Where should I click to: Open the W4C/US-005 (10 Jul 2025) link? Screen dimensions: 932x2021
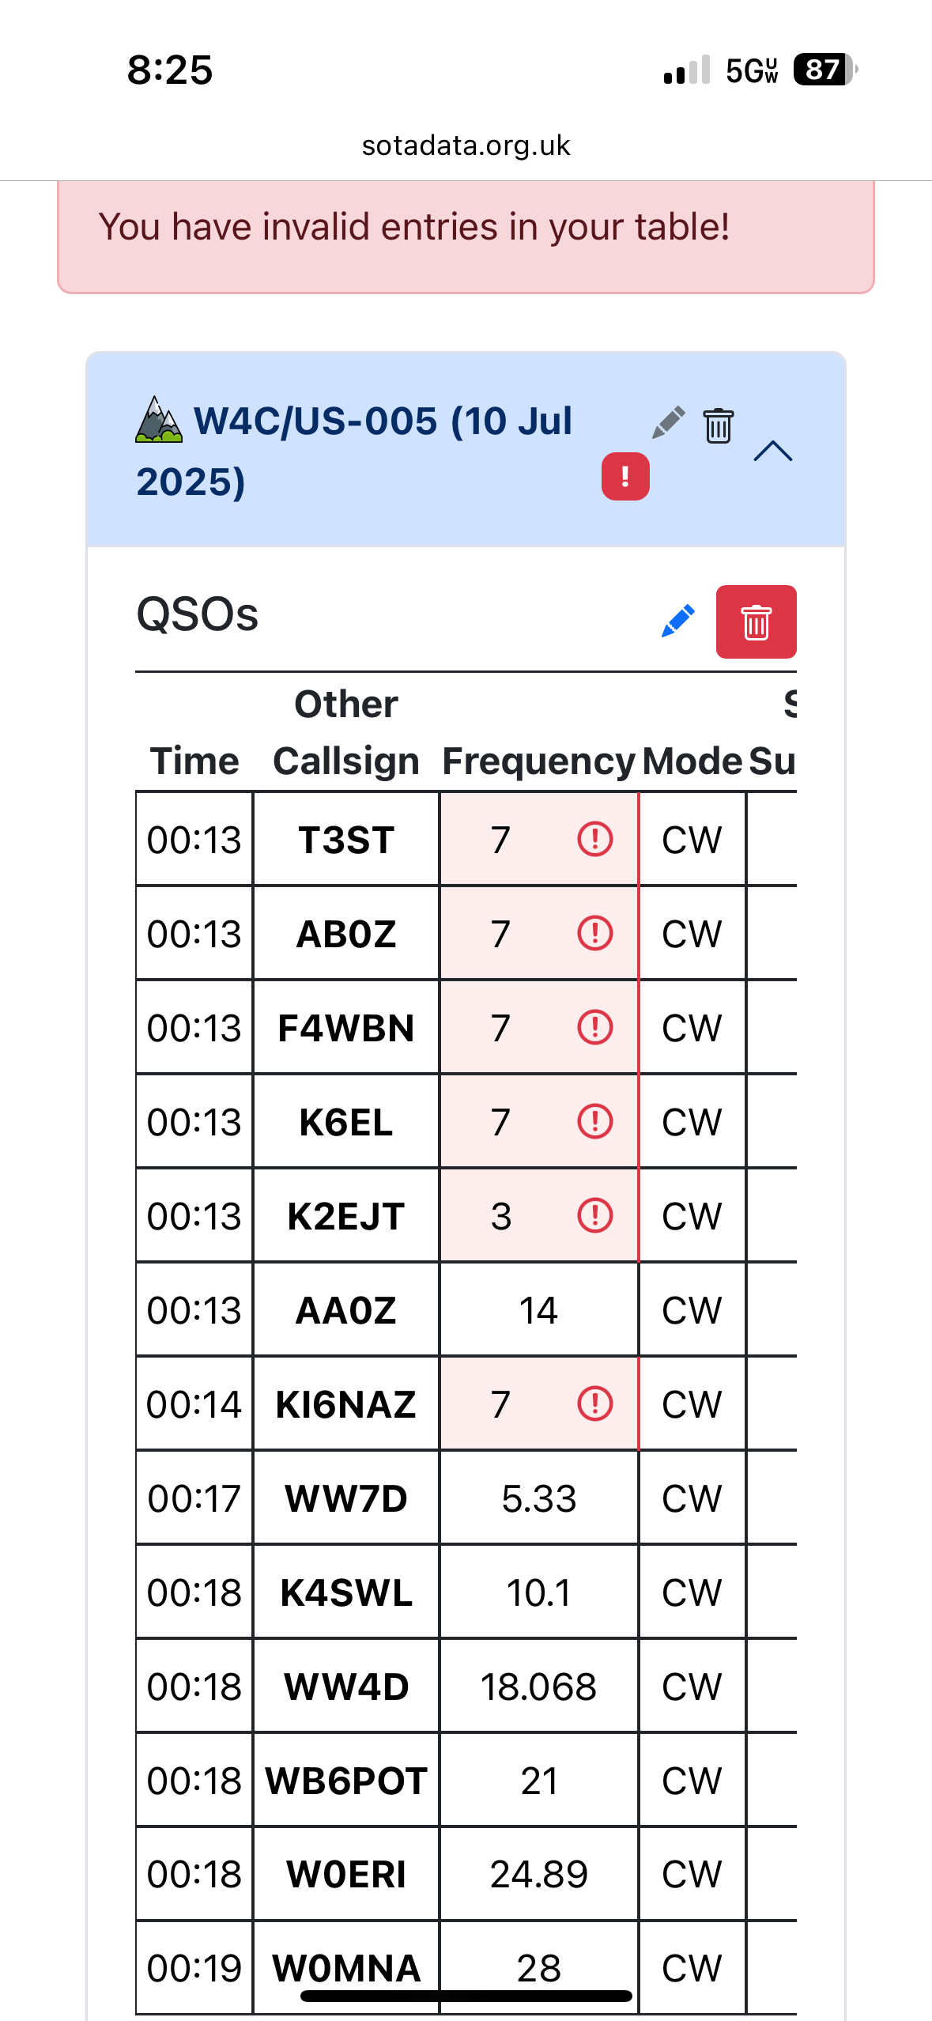point(354,451)
